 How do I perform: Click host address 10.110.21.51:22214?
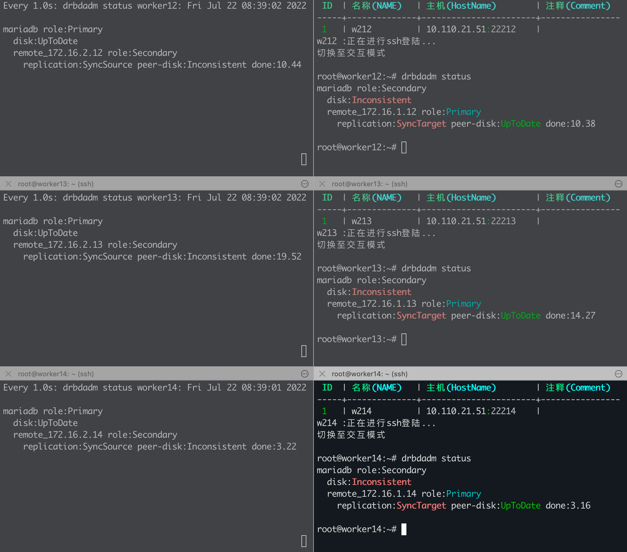(471, 411)
